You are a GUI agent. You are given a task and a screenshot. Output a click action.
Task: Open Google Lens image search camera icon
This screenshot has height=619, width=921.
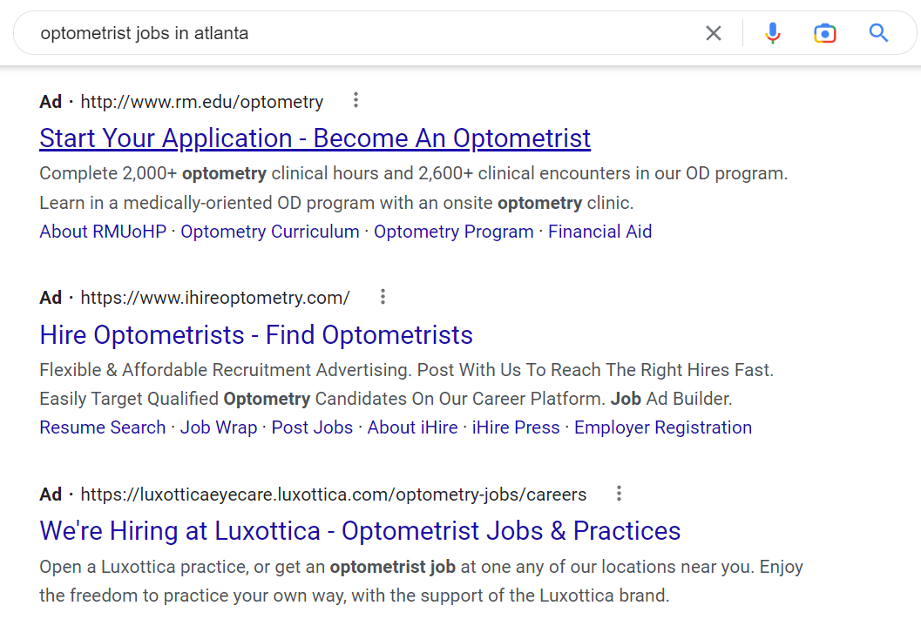tap(825, 32)
